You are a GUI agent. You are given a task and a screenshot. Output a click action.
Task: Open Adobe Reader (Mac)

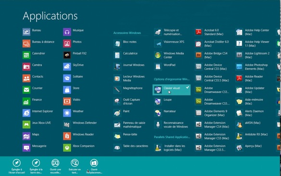[249, 78]
